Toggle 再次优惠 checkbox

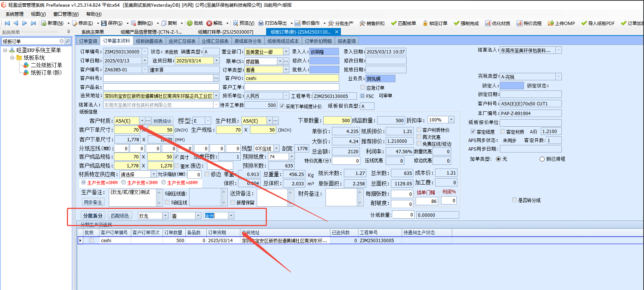click(x=419, y=137)
